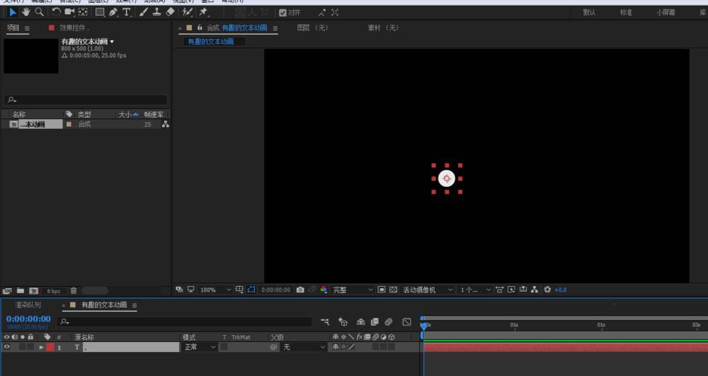
Task: Take a snapshot with the camera icon
Action: [300, 290]
